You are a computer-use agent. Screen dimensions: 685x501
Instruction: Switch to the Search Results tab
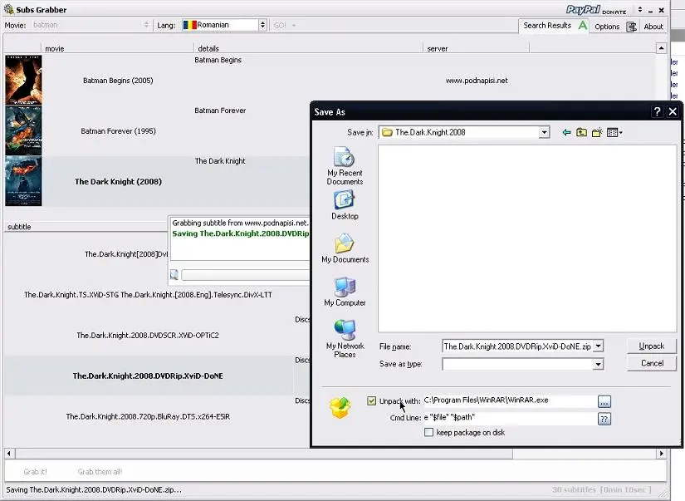tap(547, 26)
